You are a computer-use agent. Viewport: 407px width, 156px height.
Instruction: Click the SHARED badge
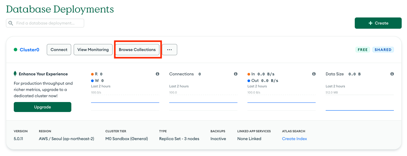click(383, 50)
